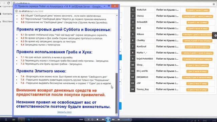Select player BO.| amFik in ranking table
The width and height of the screenshot is (217, 122).
point(142,71)
